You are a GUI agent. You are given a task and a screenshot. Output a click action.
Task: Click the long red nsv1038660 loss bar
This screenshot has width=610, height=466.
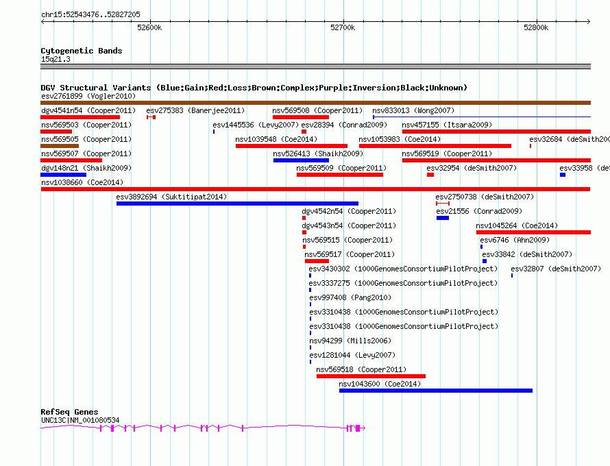pos(315,189)
